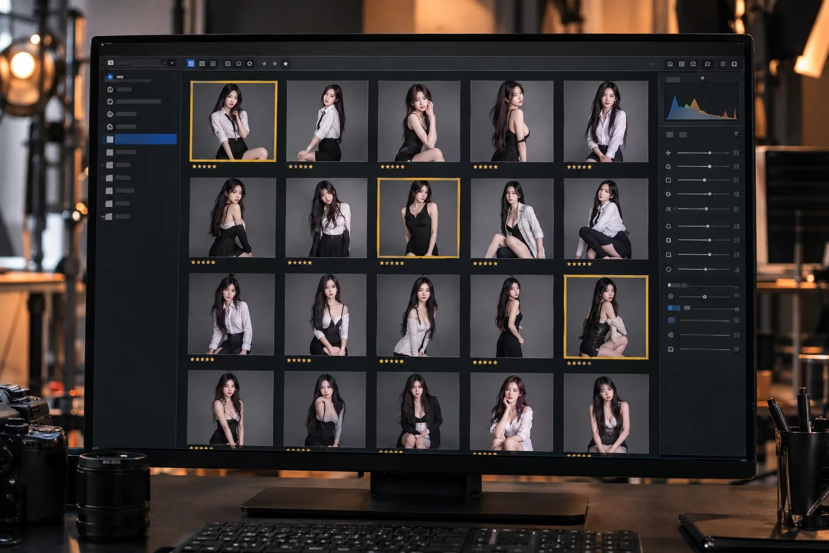Select the gold-framed black romper thumbnail
This screenshot has width=829, height=553.
[419, 218]
